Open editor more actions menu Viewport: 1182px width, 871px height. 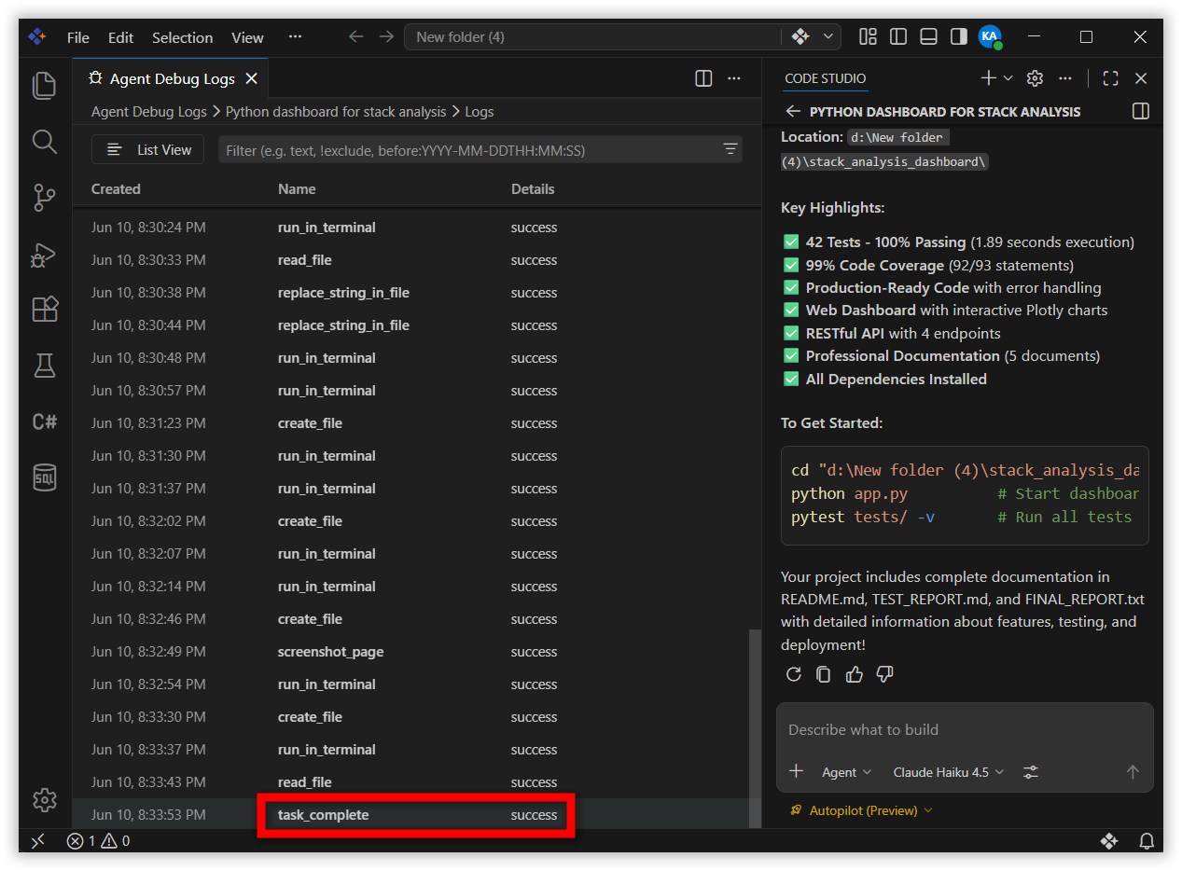click(734, 78)
